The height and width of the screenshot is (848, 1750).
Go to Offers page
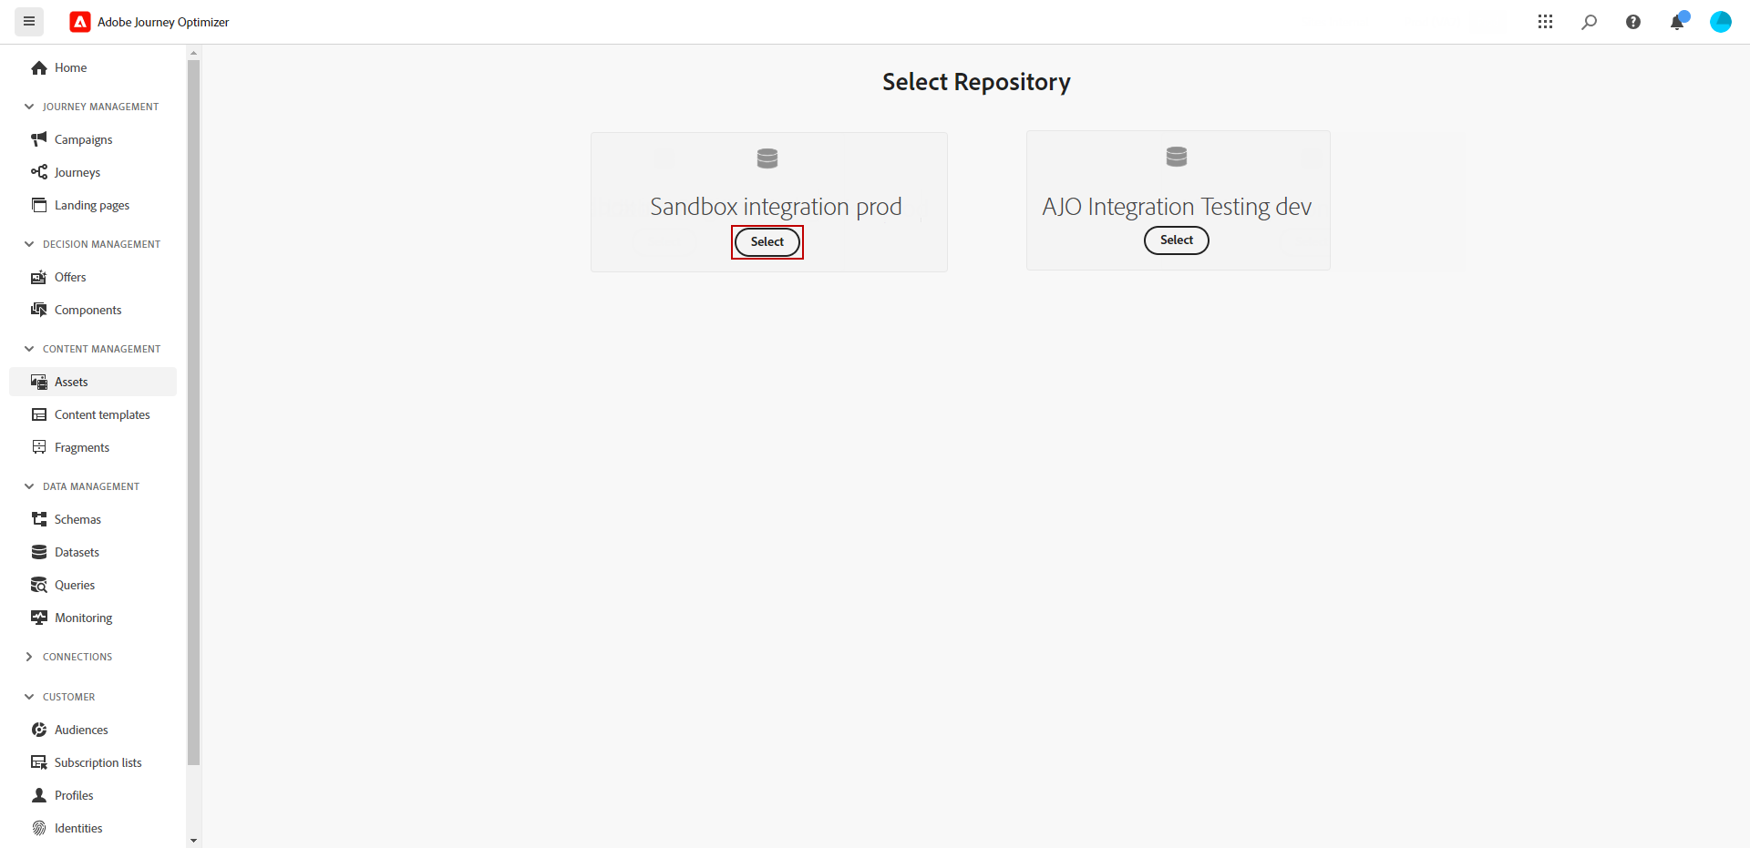(70, 277)
